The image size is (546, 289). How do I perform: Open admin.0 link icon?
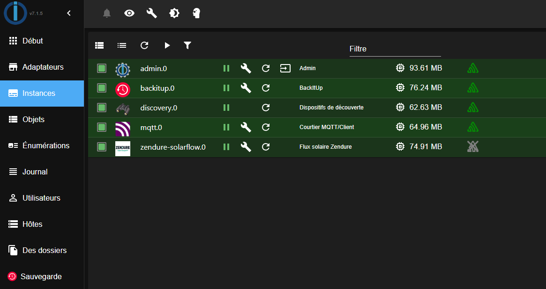[x=285, y=68]
